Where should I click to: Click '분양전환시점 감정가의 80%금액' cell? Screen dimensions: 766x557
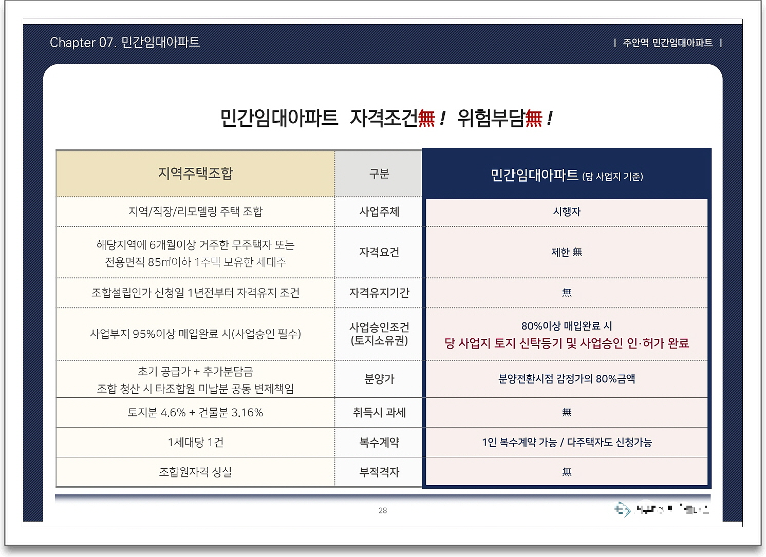[x=567, y=379]
